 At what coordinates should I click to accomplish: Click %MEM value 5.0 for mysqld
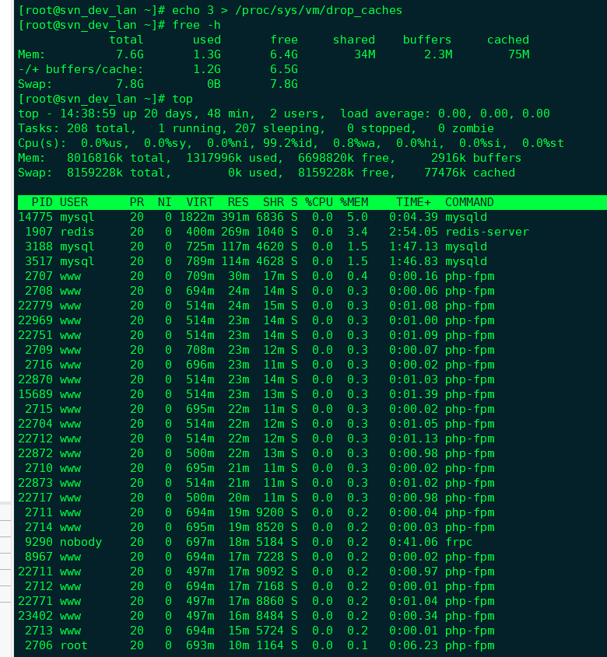click(357, 217)
